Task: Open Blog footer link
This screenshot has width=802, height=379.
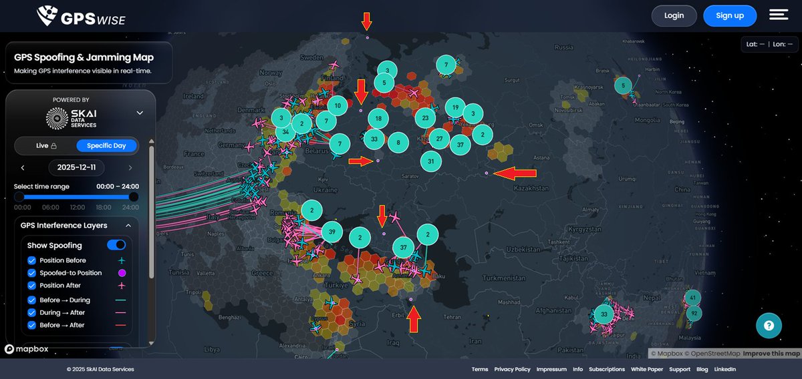Action: [x=702, y=369]
